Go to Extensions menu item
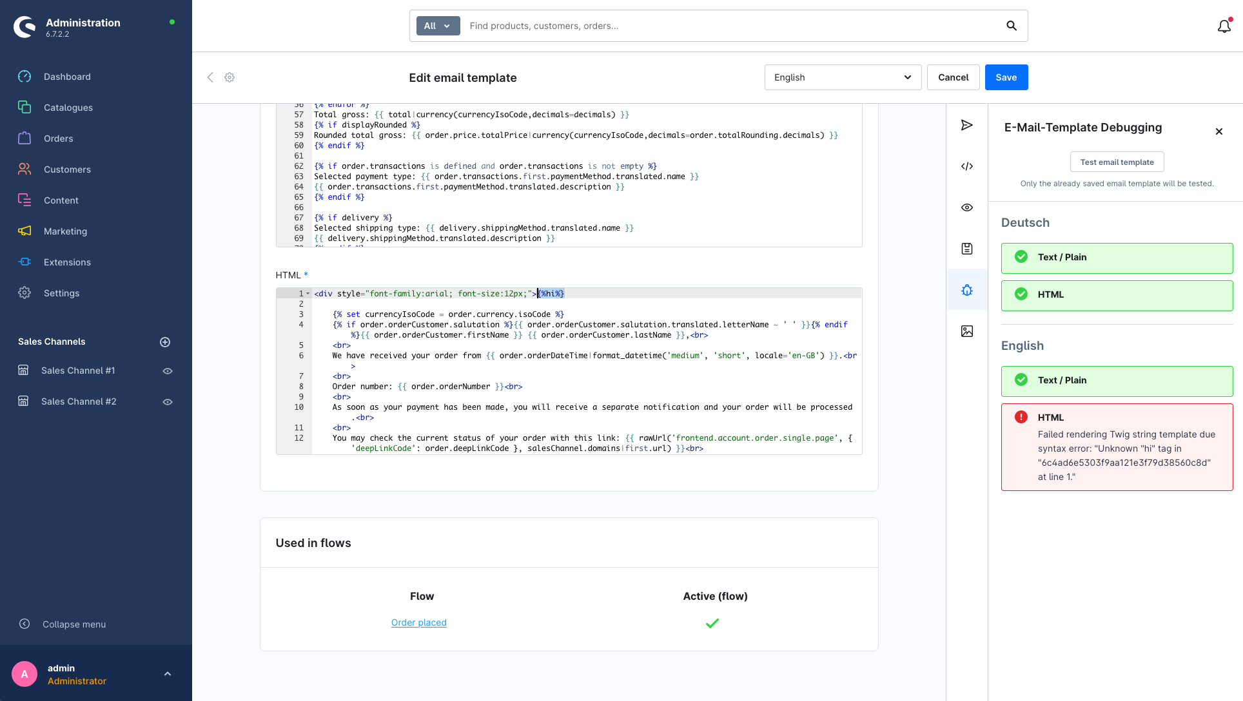The image size is (1243, 701). click(x=67, y=262)
